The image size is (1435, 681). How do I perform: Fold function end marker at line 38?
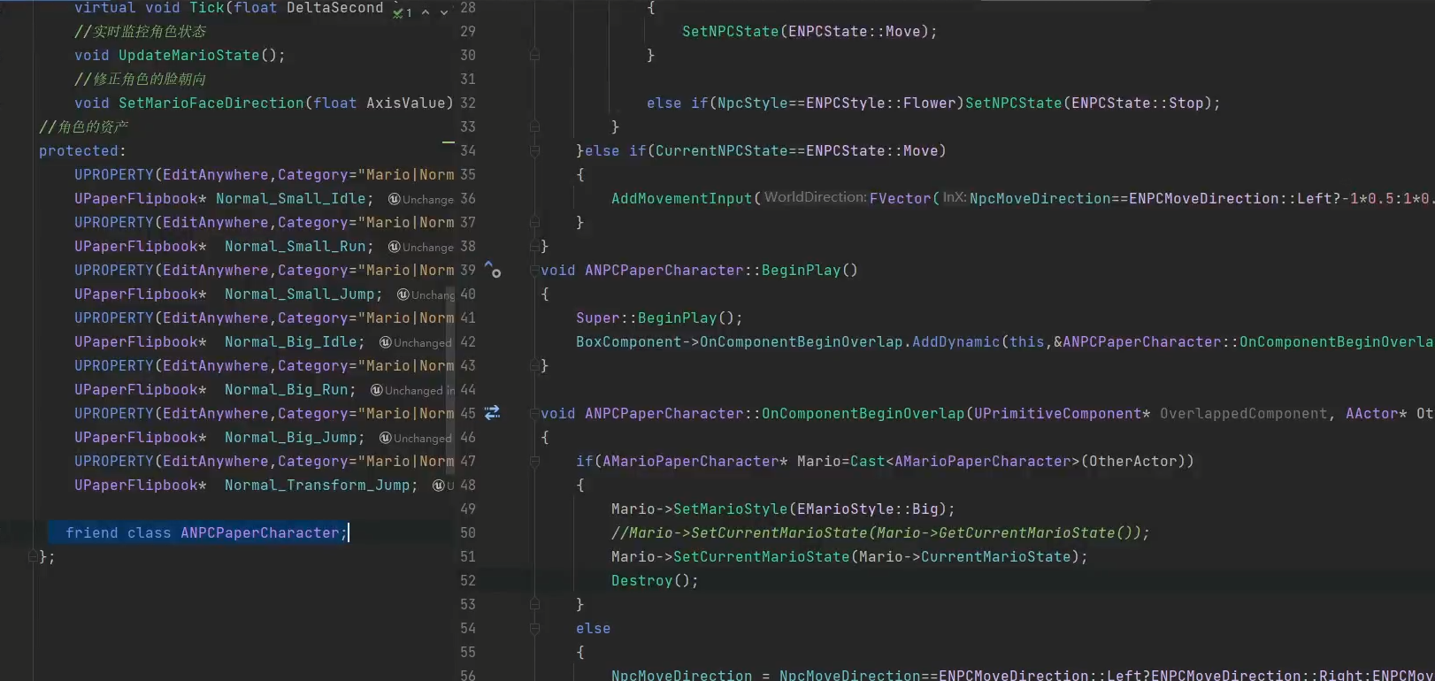pos(534,246)
